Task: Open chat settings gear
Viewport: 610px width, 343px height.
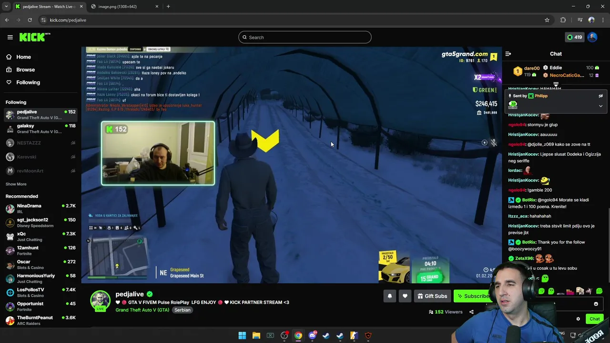Action: tap(578, 319)
